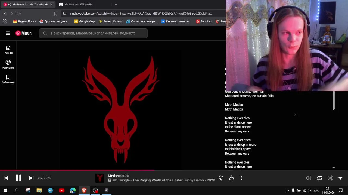The height and width of the screenshot is (195, 348).
Task: Open Brave browser from taskbar
Action: click(84, 190)
